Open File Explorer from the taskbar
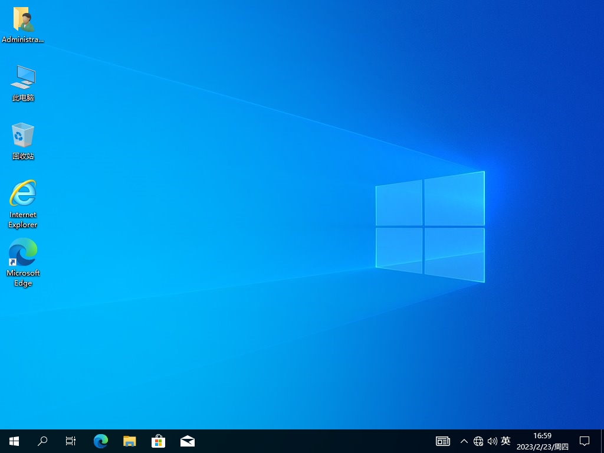 (x=130, y=441)
